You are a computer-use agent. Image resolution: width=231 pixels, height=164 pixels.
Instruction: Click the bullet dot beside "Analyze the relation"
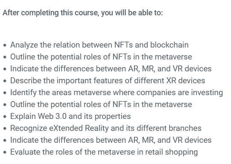click(x=5, y=45)
